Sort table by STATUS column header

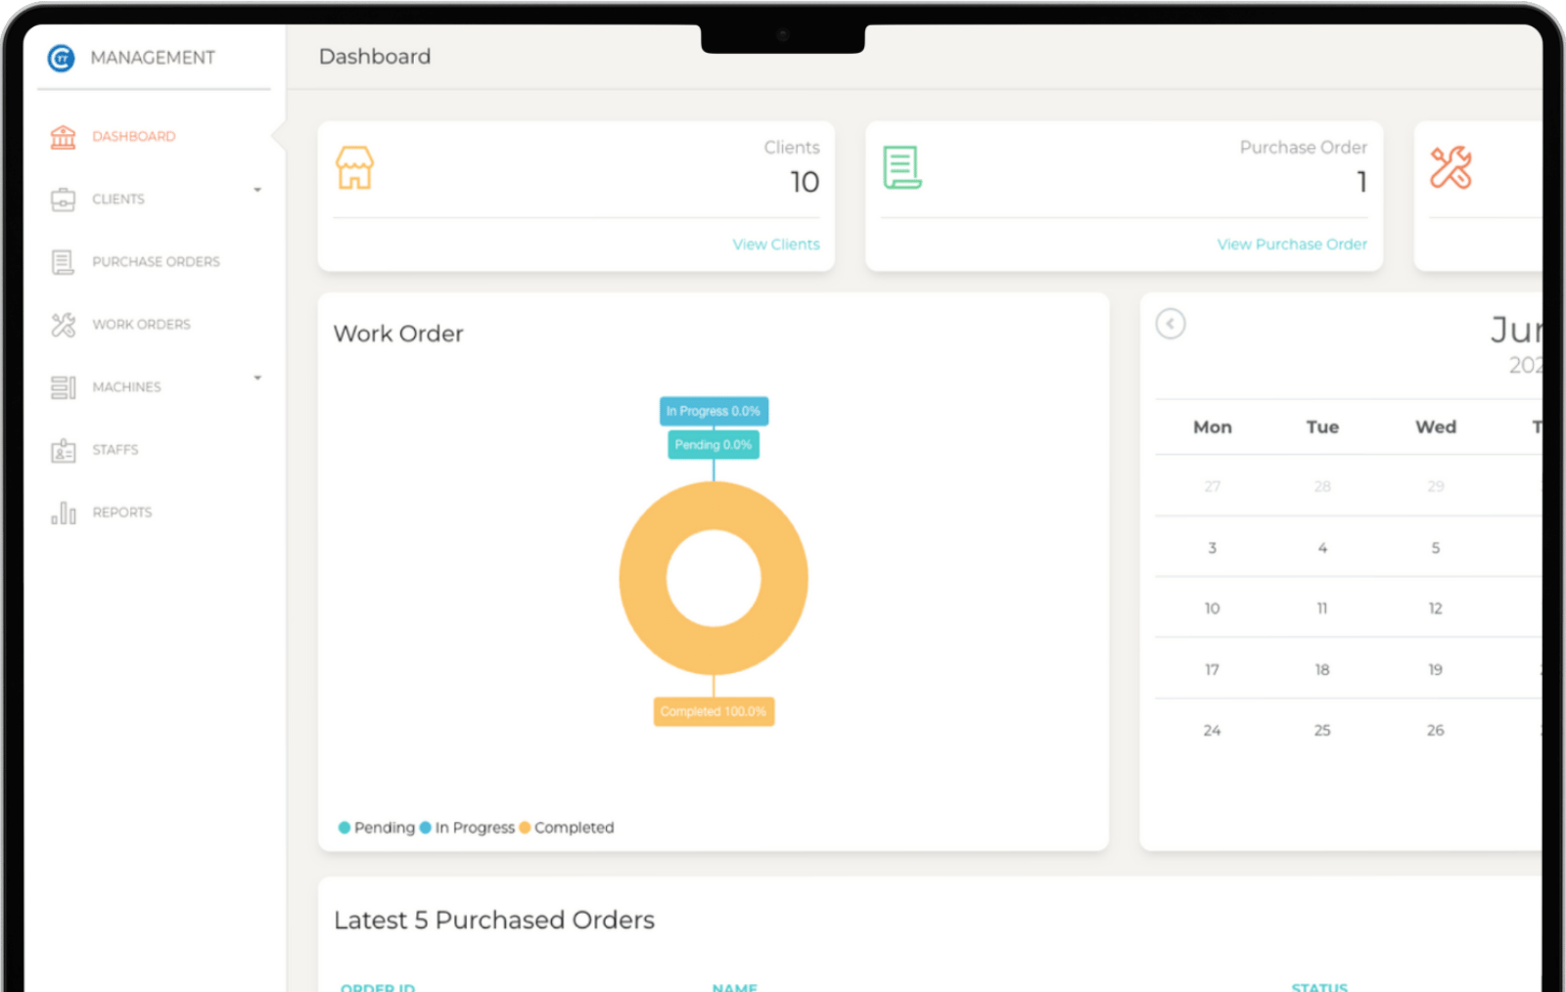[1319, 987]
